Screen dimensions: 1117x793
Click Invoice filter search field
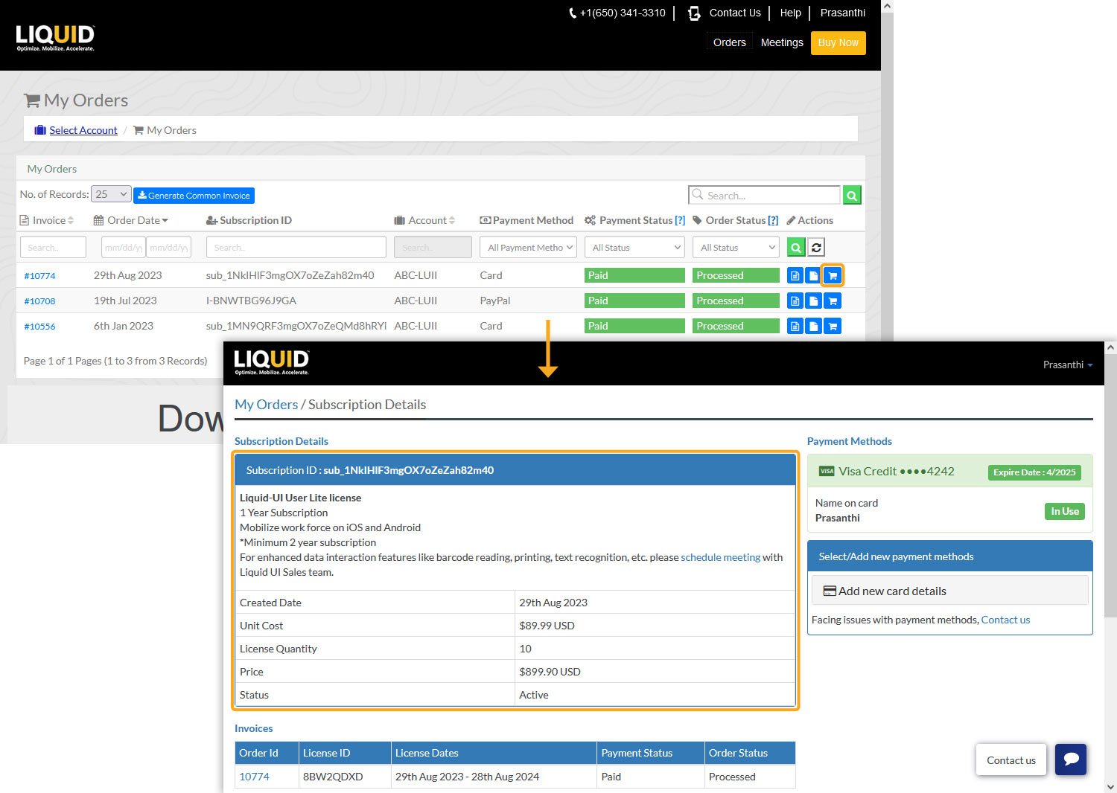[x=53, y=247]
